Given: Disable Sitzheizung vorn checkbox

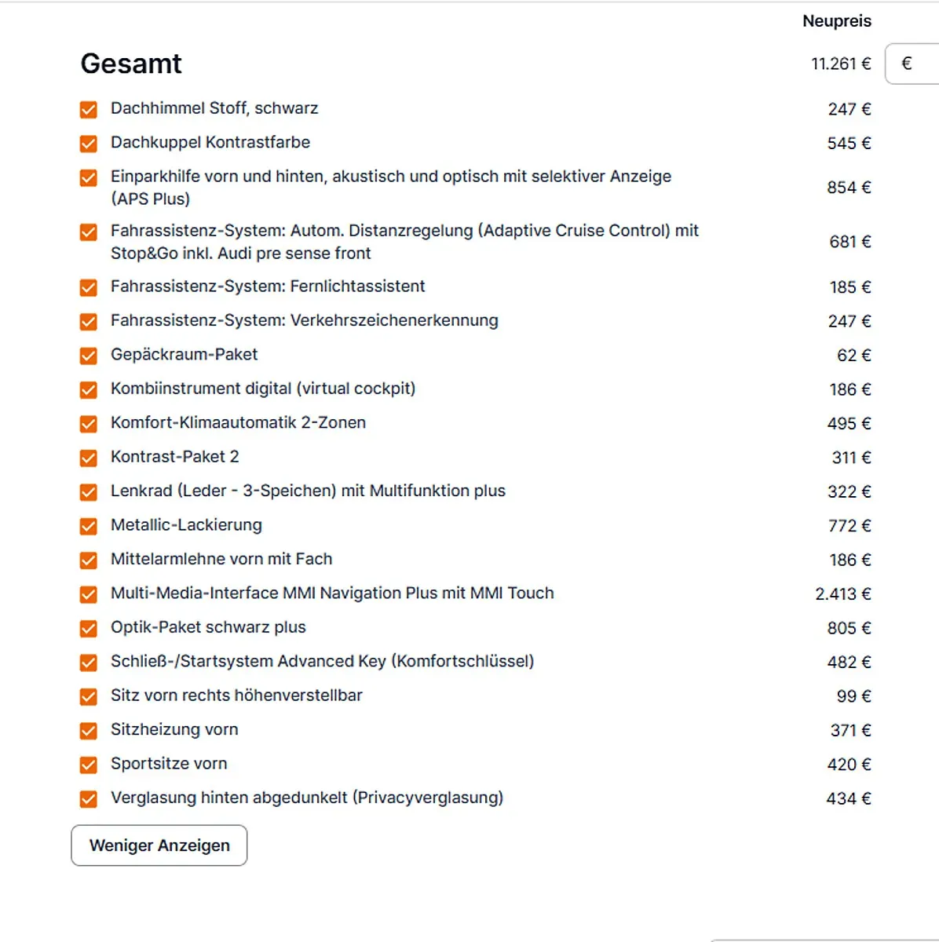Looking at the screenshot, I should (x=89, y=731).
